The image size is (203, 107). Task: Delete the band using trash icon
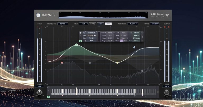(142, 41)
